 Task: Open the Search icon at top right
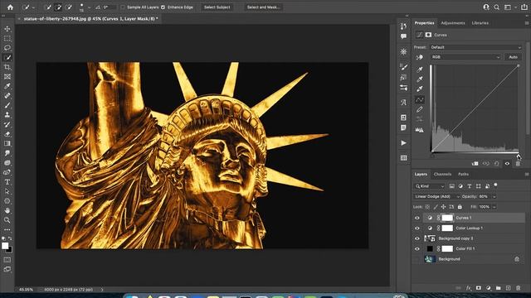coord(496,7)
